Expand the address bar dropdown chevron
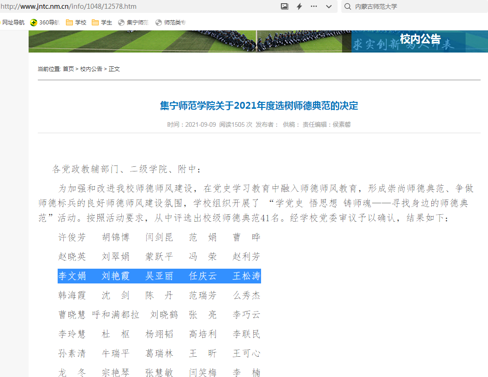488x377 pixels. coord(329,6)
